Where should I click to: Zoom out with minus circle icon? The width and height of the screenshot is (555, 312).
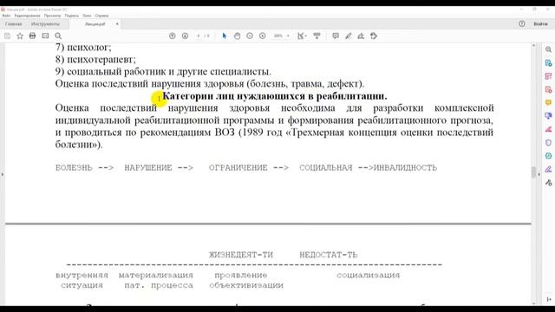click(x=250, y=36)
